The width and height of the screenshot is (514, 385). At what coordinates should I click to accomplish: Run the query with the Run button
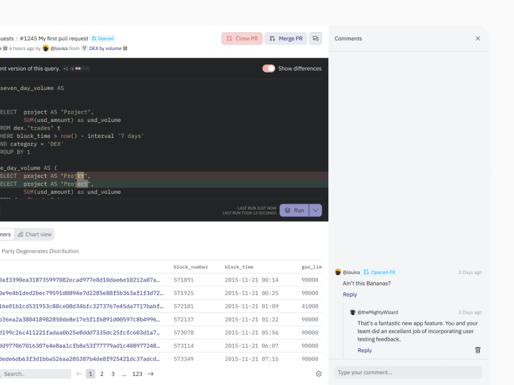tap(294, 210)
